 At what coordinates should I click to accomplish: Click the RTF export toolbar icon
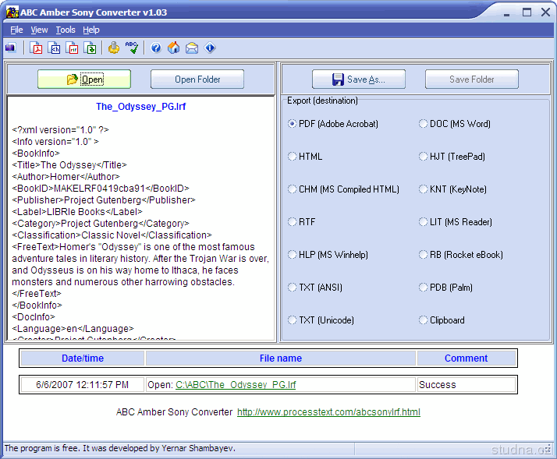click(x=73, y=48)
